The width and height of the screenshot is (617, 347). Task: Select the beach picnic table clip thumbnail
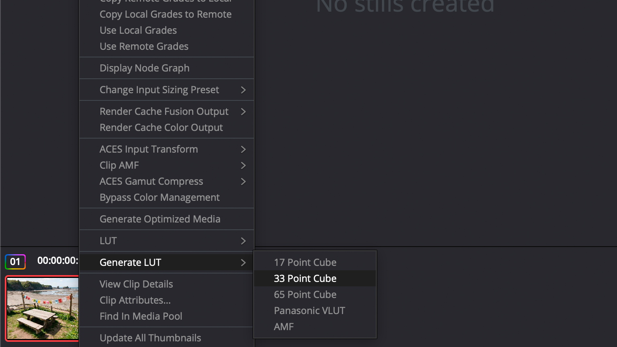pos(42,308)
